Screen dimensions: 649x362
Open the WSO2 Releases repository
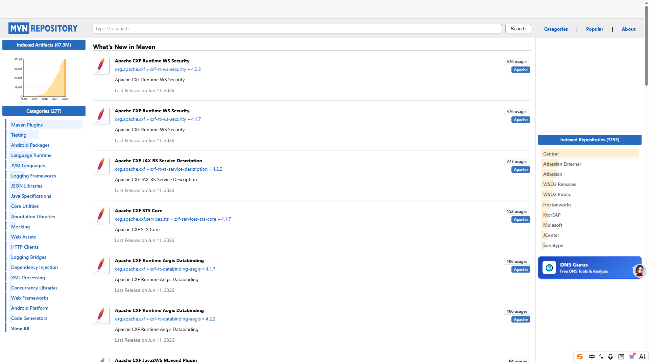(559, 184)
